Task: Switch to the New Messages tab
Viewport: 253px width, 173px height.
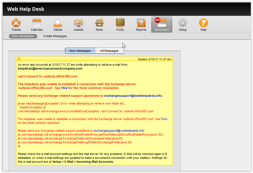Action: pyautogui.click(x=80, y=51)
